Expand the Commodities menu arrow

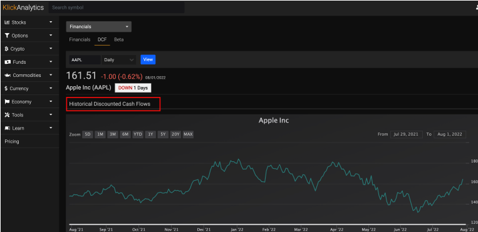coord(51,75)
